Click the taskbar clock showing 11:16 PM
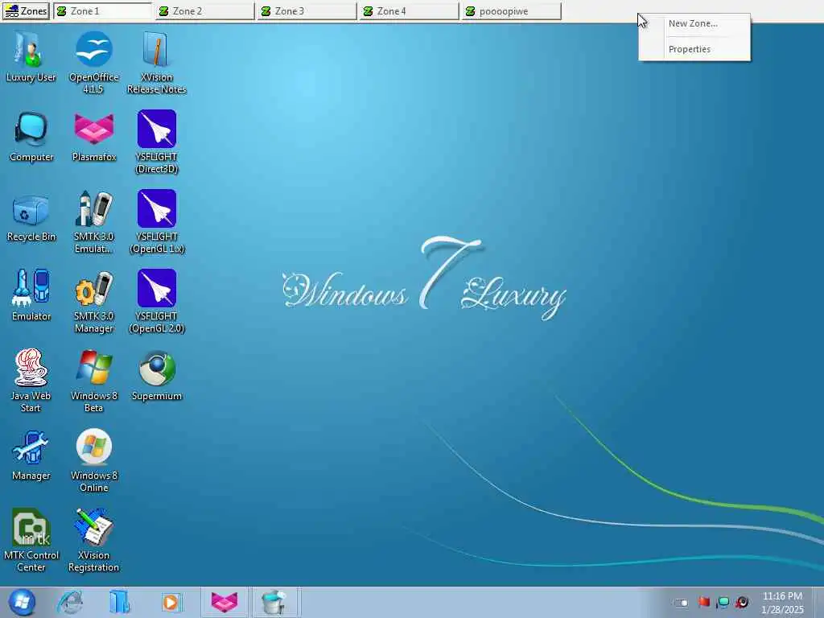This screenshot has width=824, height=618. (x=782, y=602)
